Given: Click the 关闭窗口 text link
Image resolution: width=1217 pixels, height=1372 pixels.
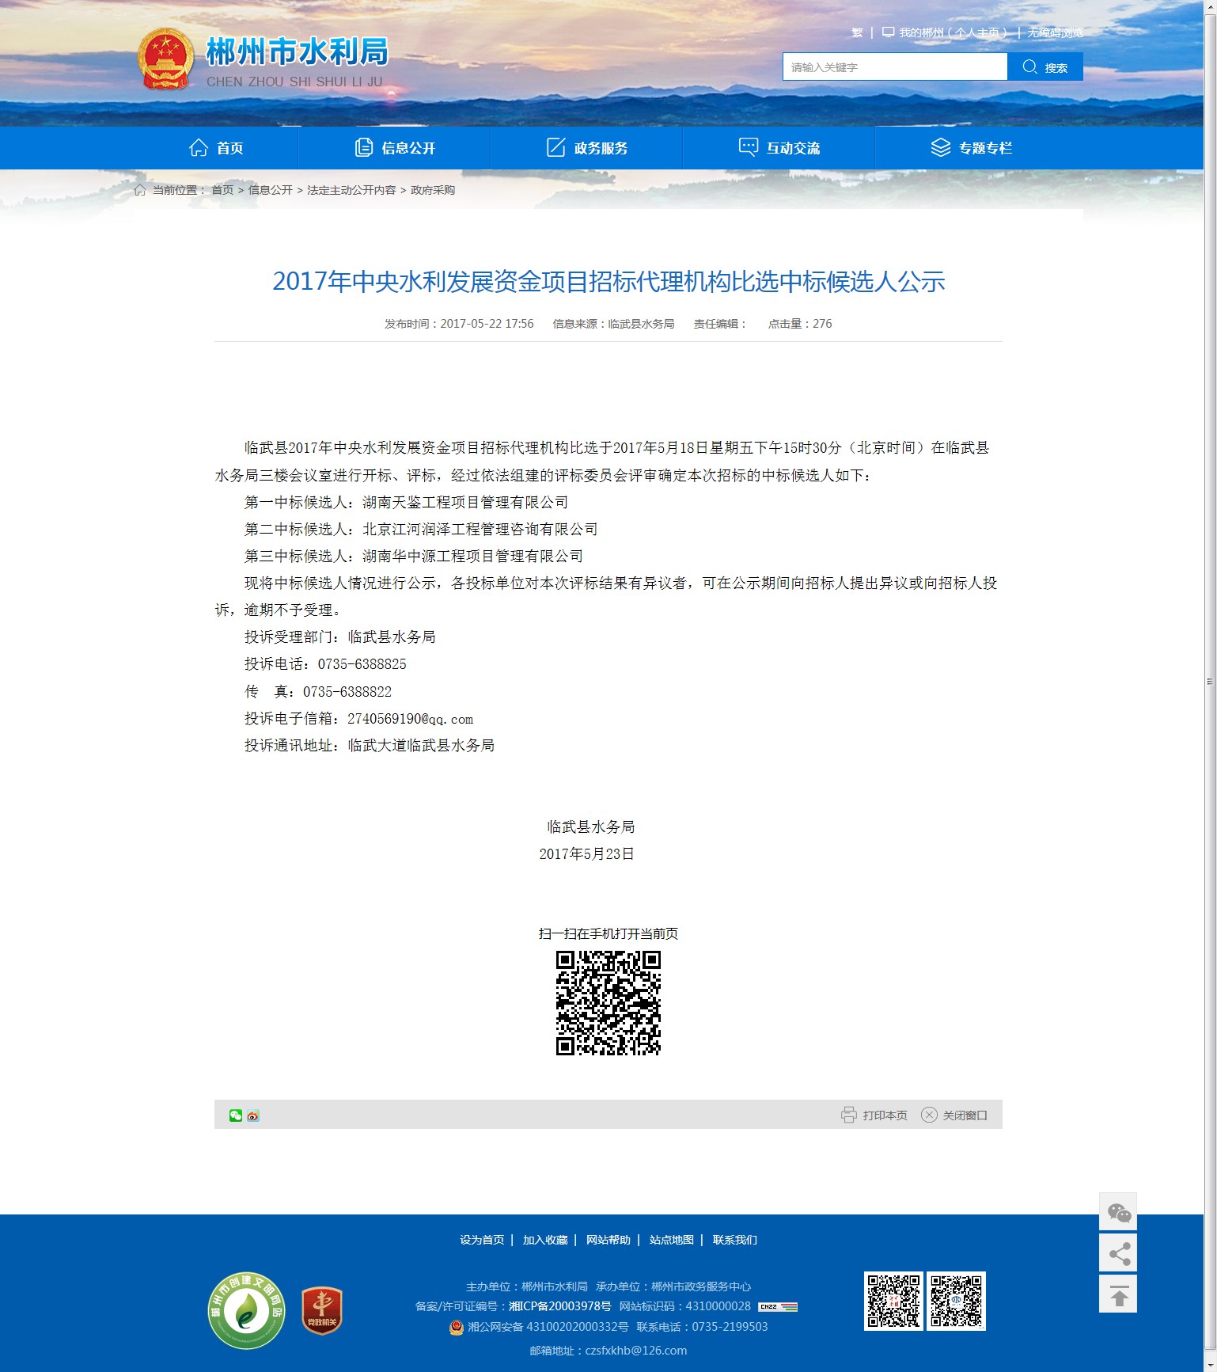Looking at the screenshot, I should point(965,1115).
